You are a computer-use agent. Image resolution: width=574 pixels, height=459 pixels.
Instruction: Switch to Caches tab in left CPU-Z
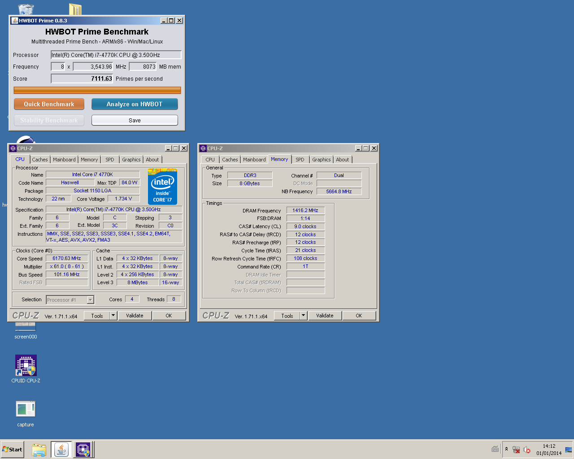tap(40, 160)
